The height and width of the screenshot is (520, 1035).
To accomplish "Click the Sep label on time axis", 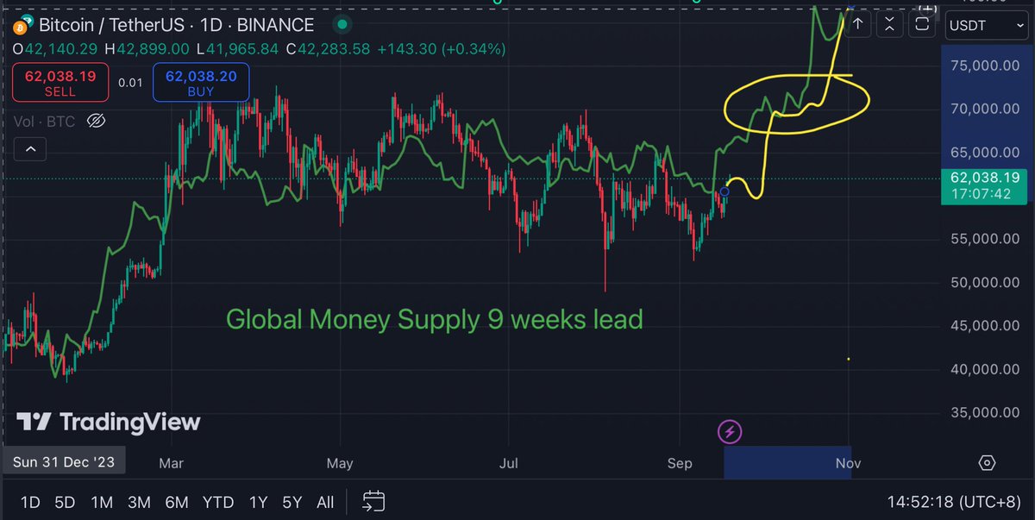I will tap(680, 464).
